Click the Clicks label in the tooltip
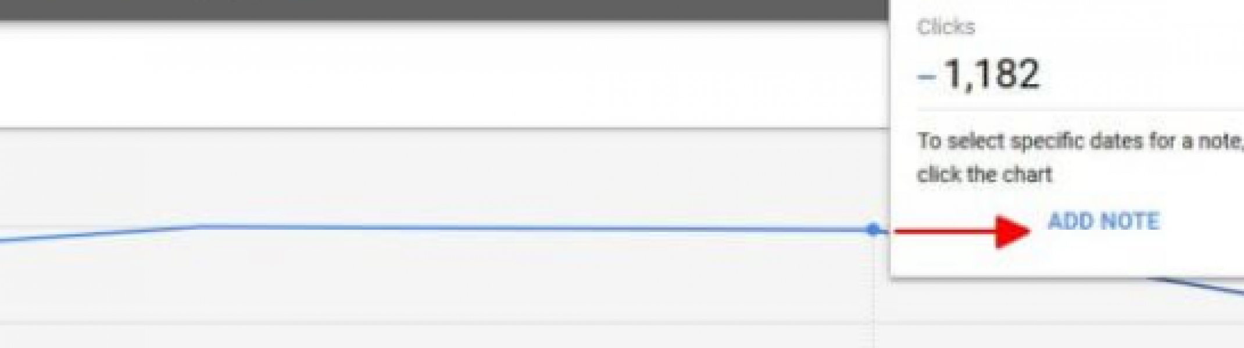The height and width of the screenshot is (348, 1244). click(946, 27)
